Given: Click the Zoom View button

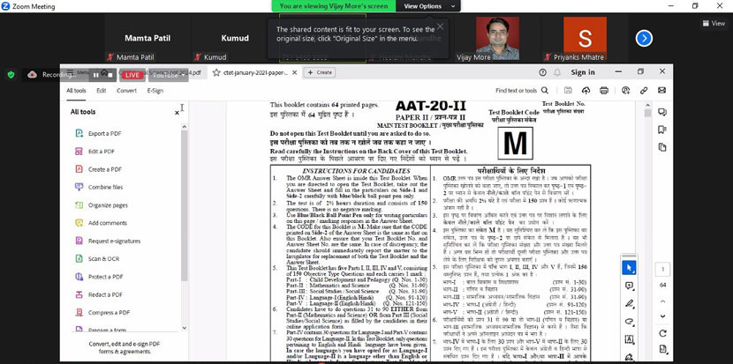Looking at the screenshot, I should pos(713,23).
